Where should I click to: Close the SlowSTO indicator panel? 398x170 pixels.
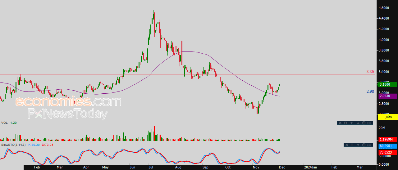tap(347, 145)
